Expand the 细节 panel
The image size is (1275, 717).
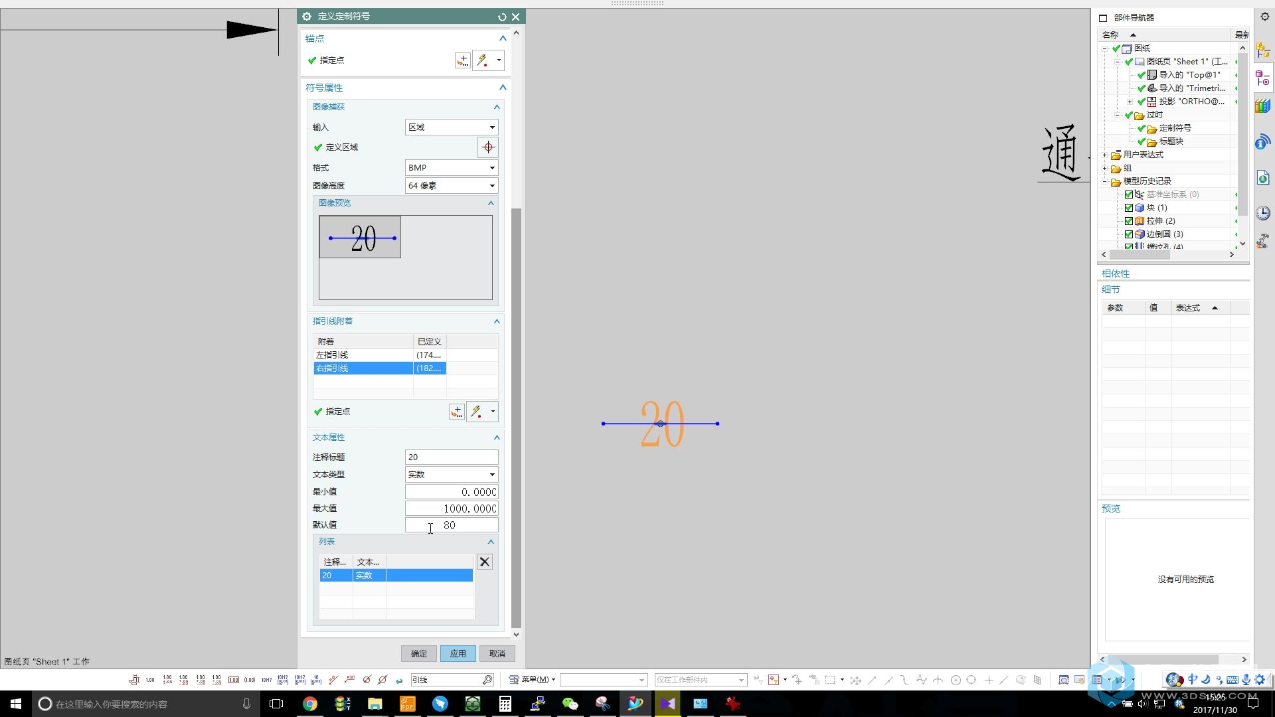coord(1111,289)
